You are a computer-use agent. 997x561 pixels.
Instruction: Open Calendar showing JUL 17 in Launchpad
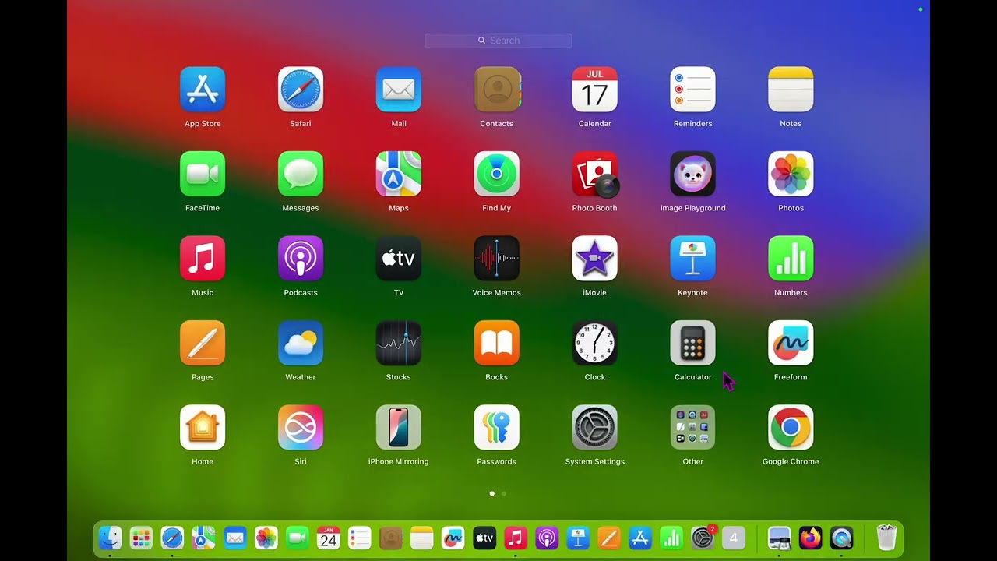point(595,90)
